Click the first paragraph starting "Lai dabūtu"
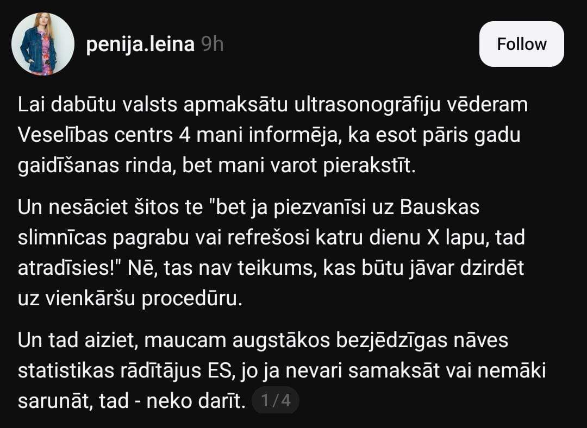Screen dimensions: 587x428 (272, 135)
